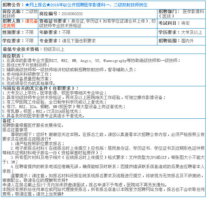Viewport: 207px width, 198px height.
Task: Click the 备注 section heading
Action: 8,121
